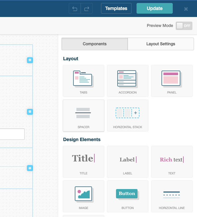This screenshot has width=197, height=217.
Task: Insert a Horizontal Line element
Action: pos(172,196)
